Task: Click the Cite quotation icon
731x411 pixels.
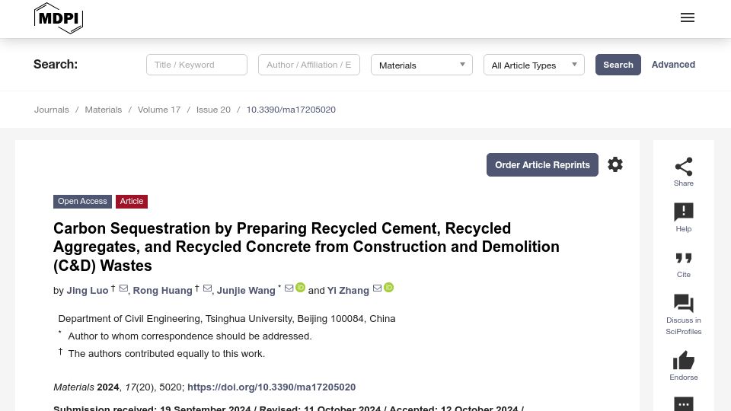Action: coord(684,258)
